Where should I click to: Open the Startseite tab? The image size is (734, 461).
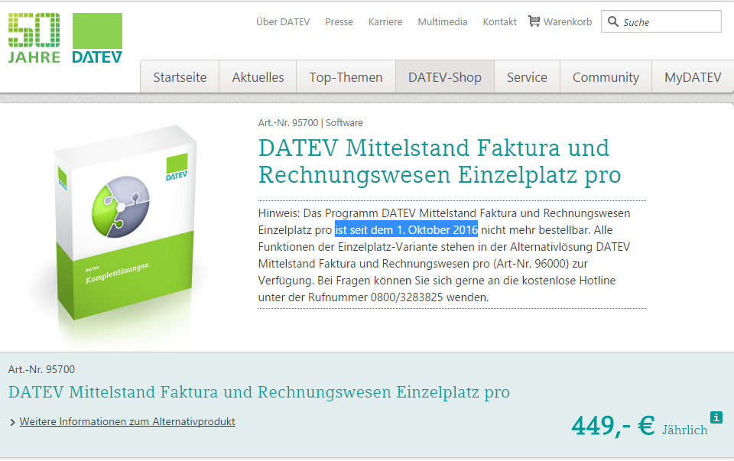[180, 76]
